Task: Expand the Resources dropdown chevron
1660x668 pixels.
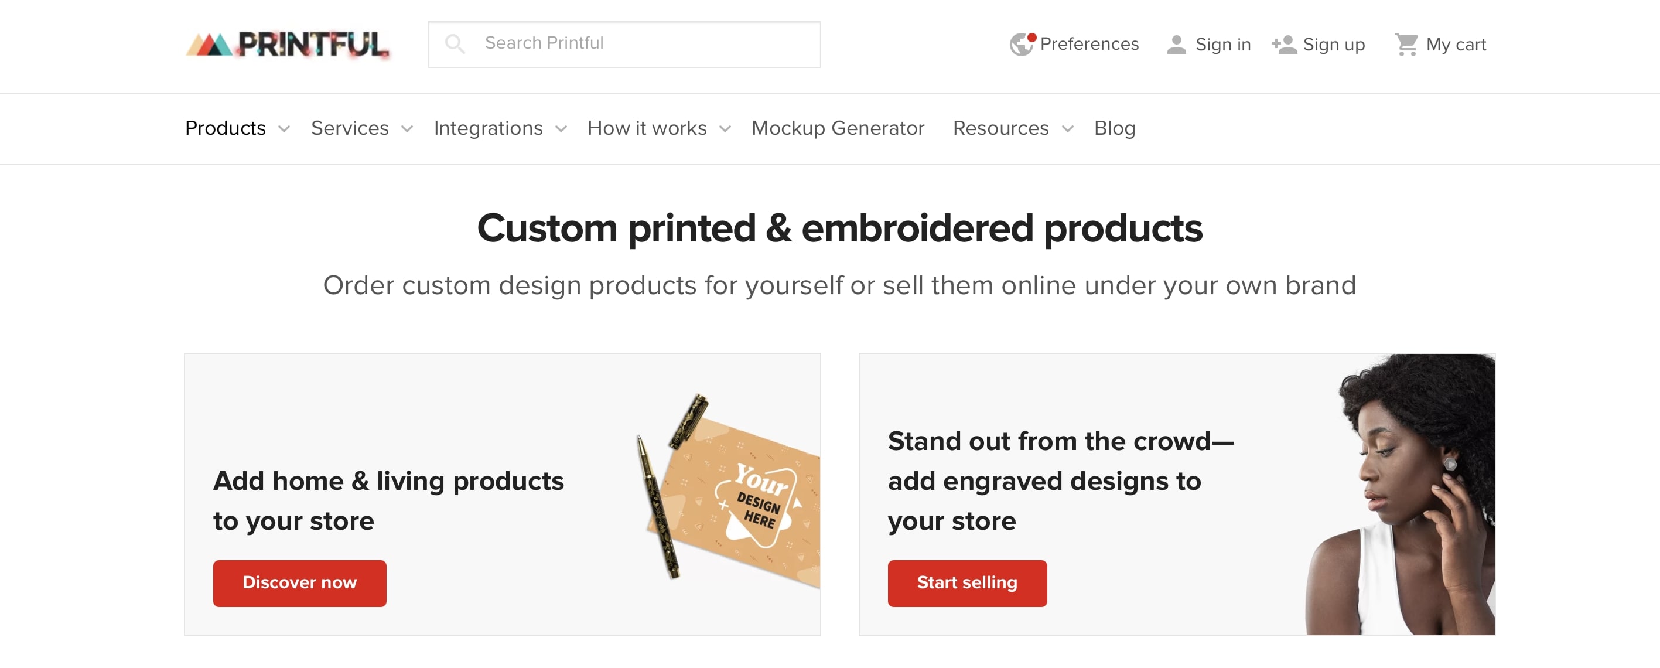Action: click(x=1068, y=129)
